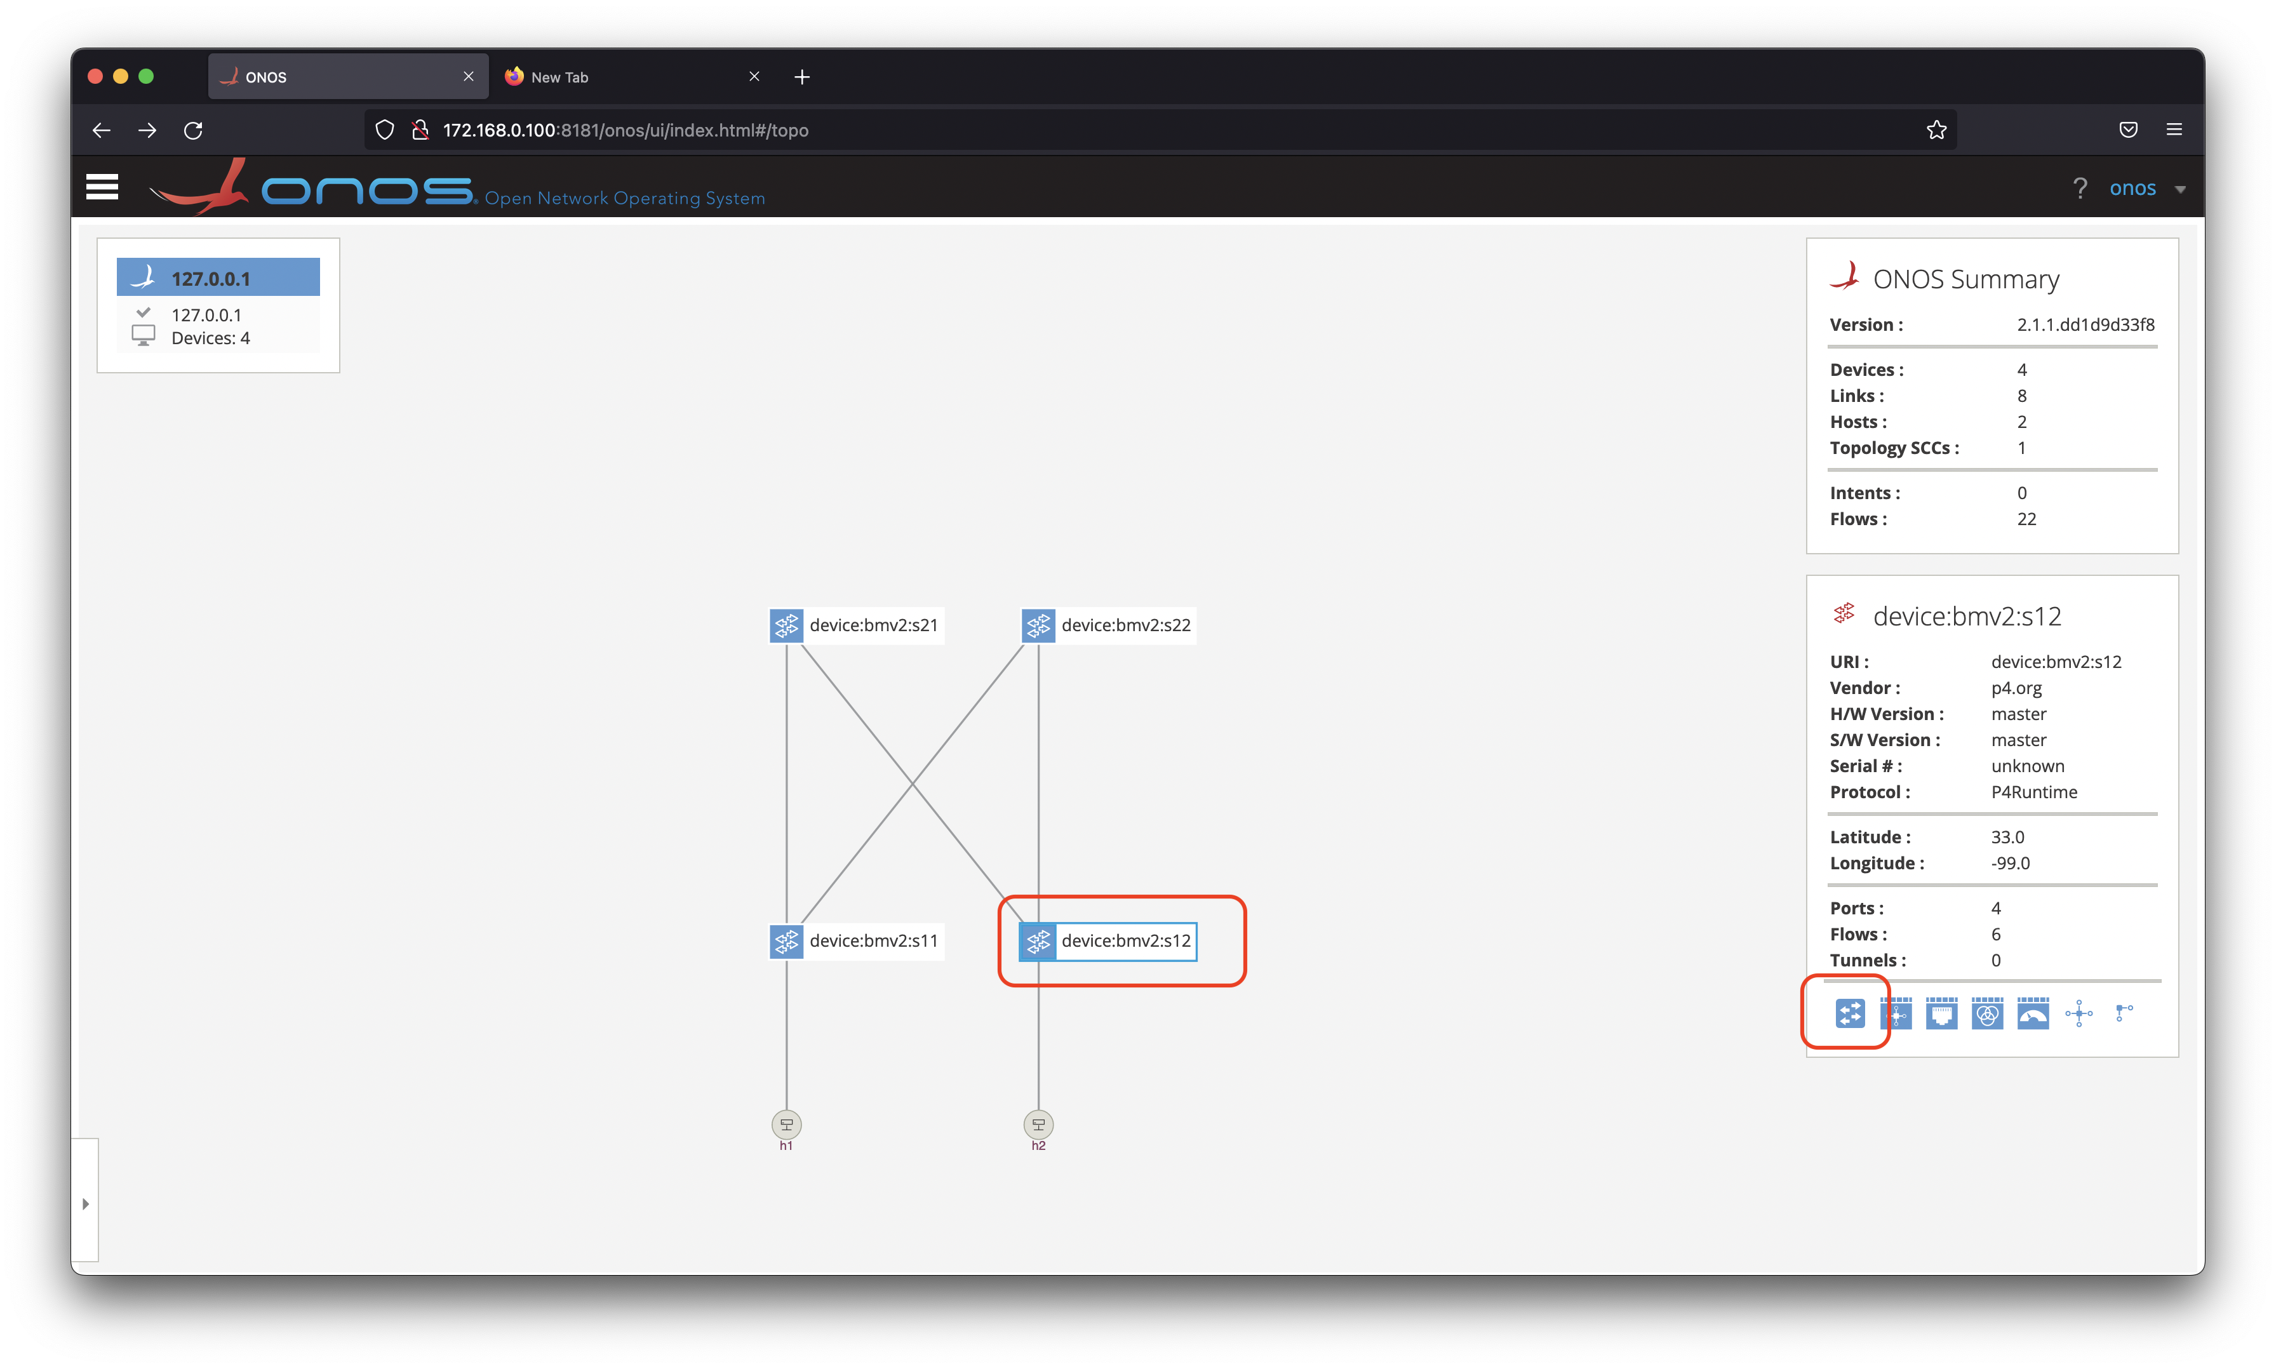The image size is (2276, 1369).
Task: Click the Version value 2.1.1.dd1d9d33f8
Action: [x=2085, y=324]
